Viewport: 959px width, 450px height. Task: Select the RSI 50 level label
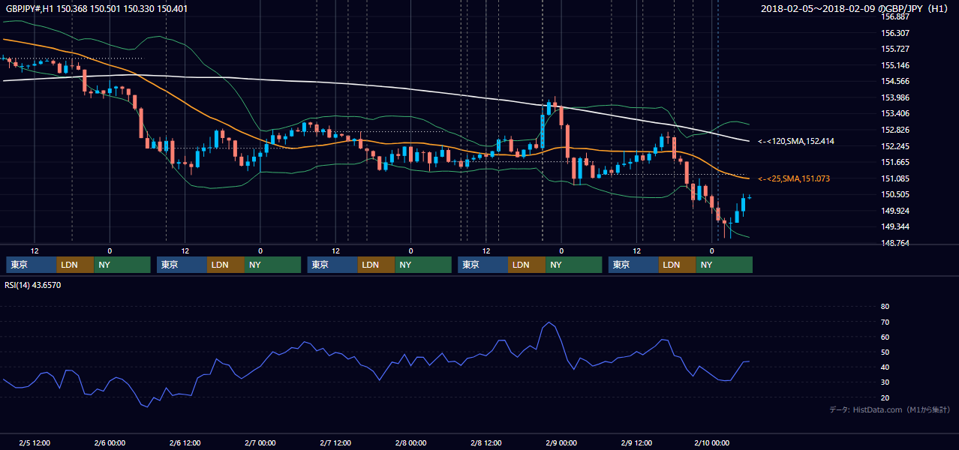(x=885, y=352)
